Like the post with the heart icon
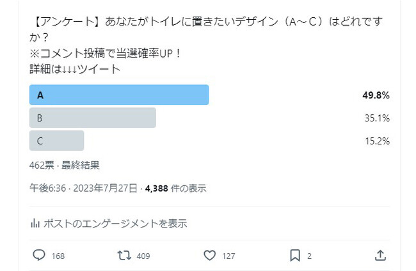Image resolution: width=416 pixels, height=271 pixels. point(209,256)
